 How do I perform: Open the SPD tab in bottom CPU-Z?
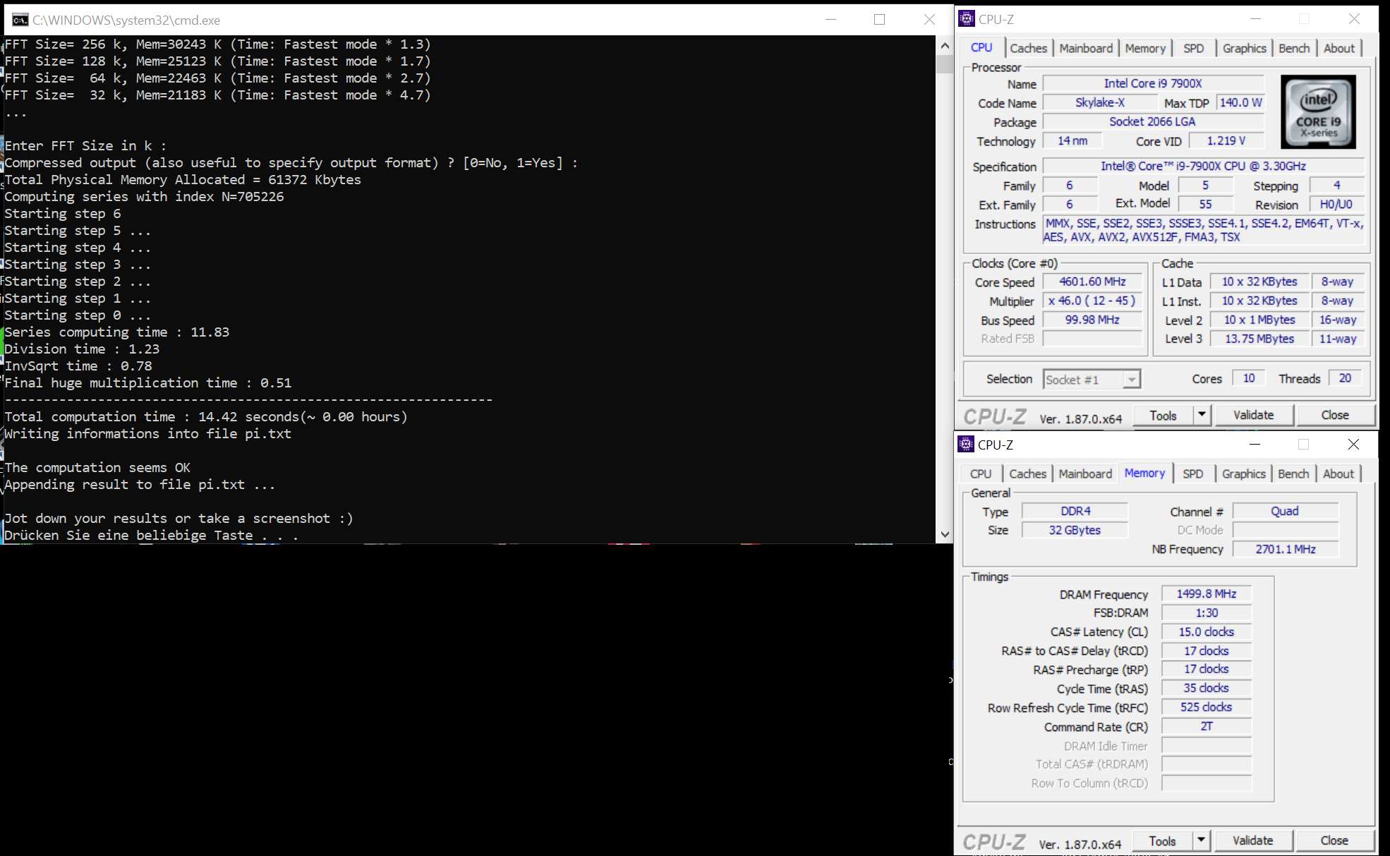click(1193, 474)
